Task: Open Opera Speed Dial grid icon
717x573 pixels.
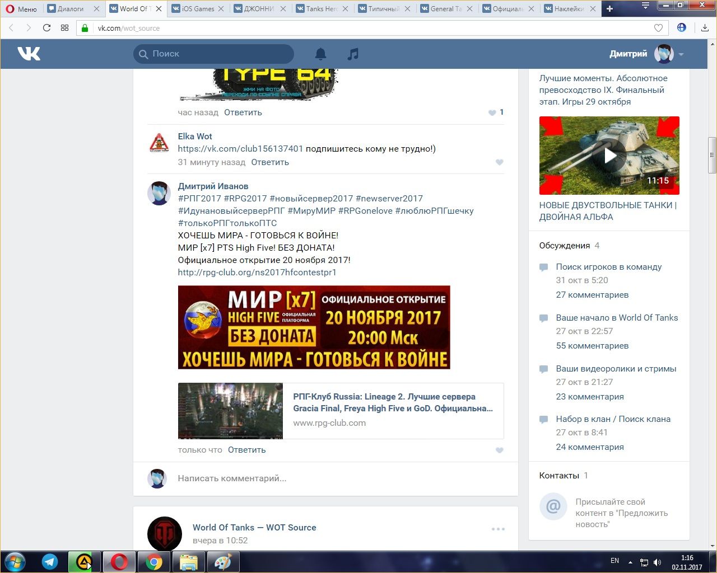Action: (64, 28)
